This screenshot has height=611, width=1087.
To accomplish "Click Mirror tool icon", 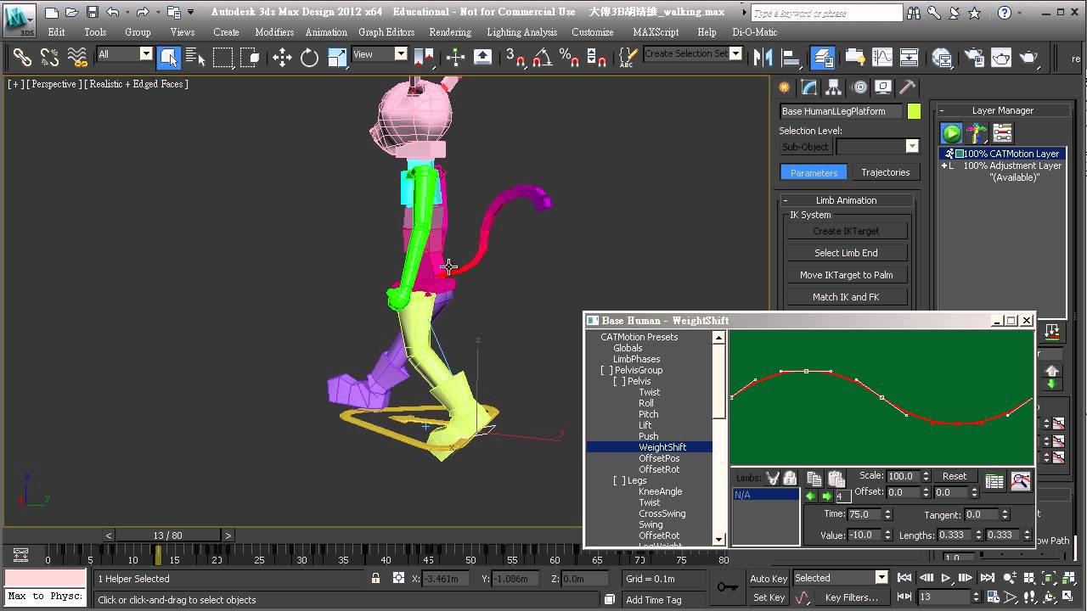I will [763, 58].
